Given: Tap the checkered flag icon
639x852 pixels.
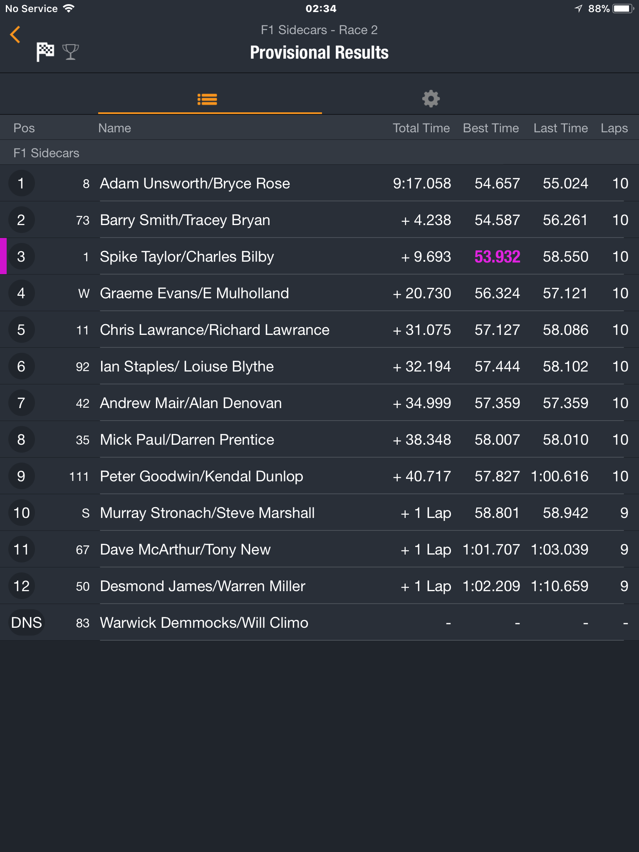Looking at the screenshot, I should tap(45, 52).
